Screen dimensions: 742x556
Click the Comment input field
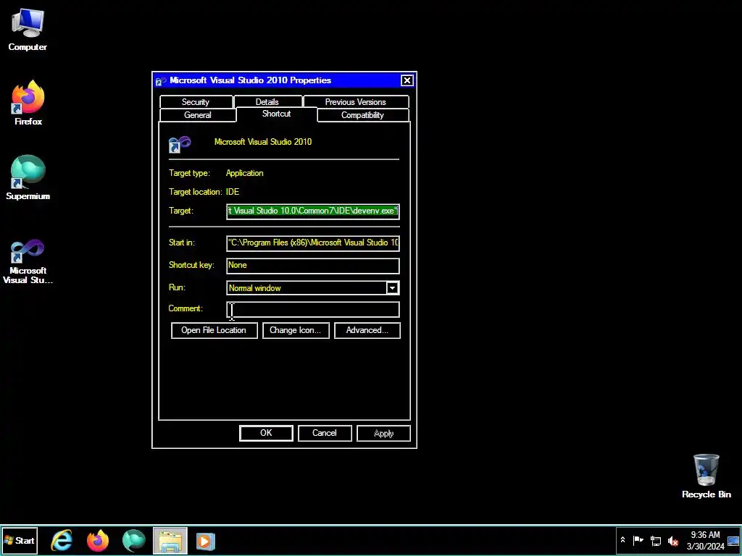[x=313, y=309]
